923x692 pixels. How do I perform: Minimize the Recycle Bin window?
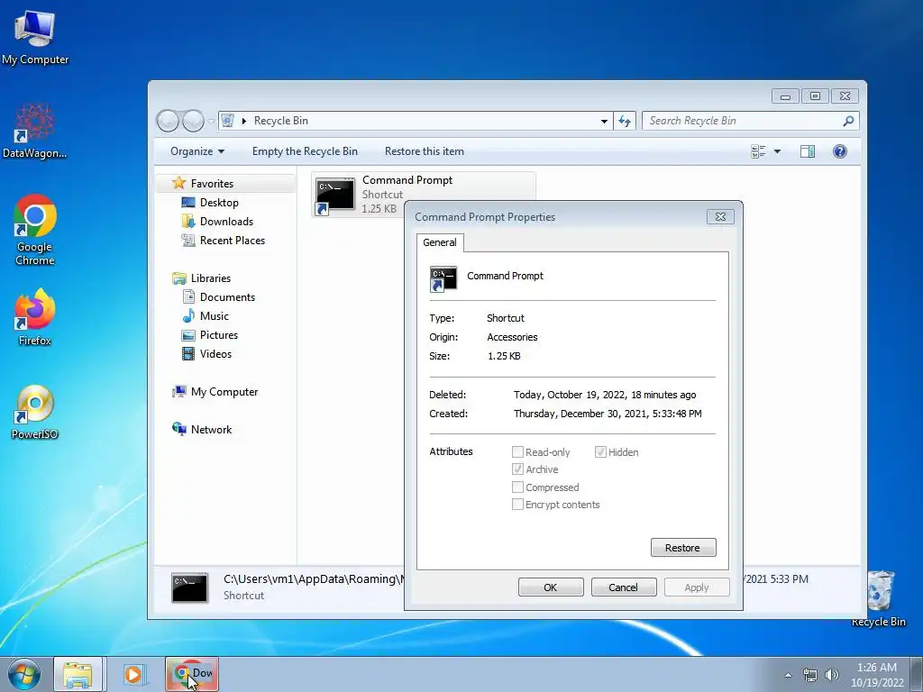[785, 96]
